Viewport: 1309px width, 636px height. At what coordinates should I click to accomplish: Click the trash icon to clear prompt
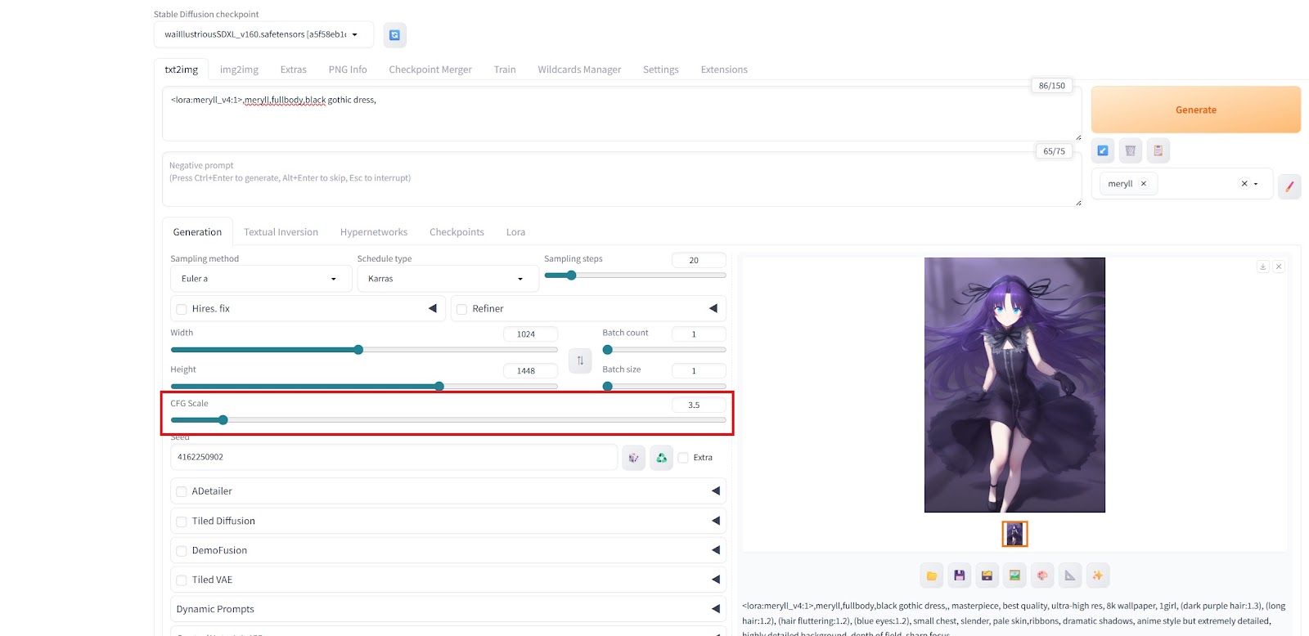[x=1130, y=150]
